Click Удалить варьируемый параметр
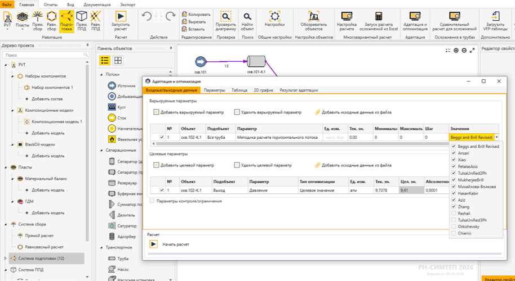The image size is (515, 281). point(268,112)
